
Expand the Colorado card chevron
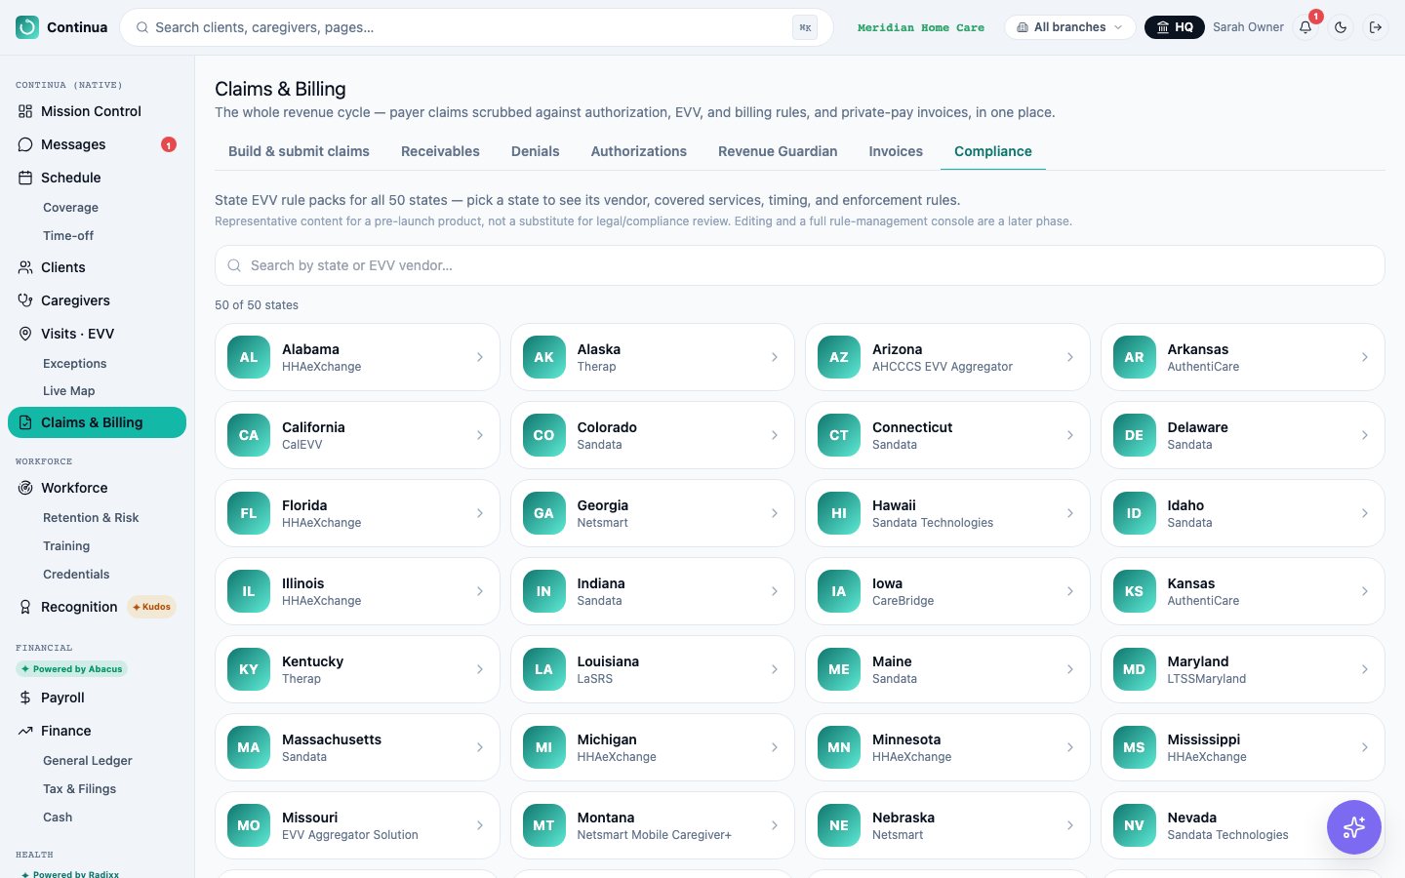775,435
